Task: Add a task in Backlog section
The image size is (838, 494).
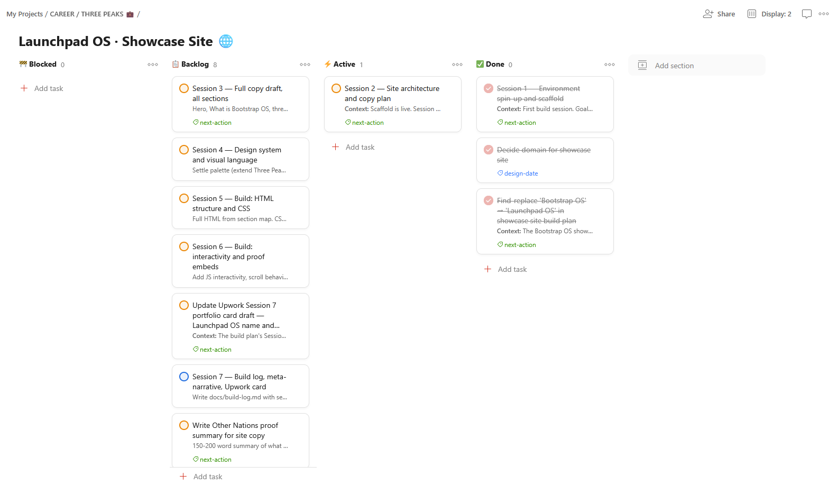Action: [x=201, y=477]
